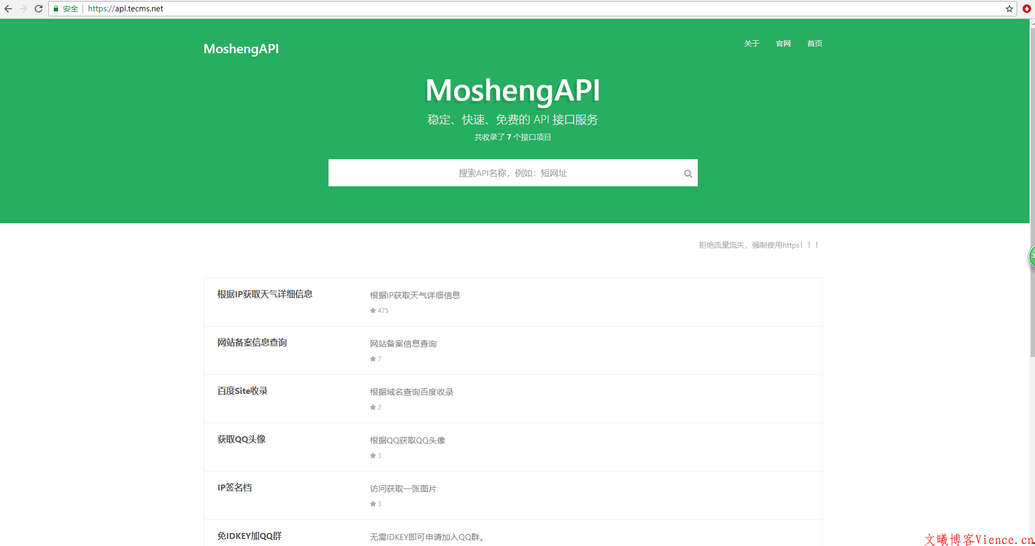Click the browser back arrow button
The height and width of the screenshot is (546, 1035).
(x=8, y=9)
